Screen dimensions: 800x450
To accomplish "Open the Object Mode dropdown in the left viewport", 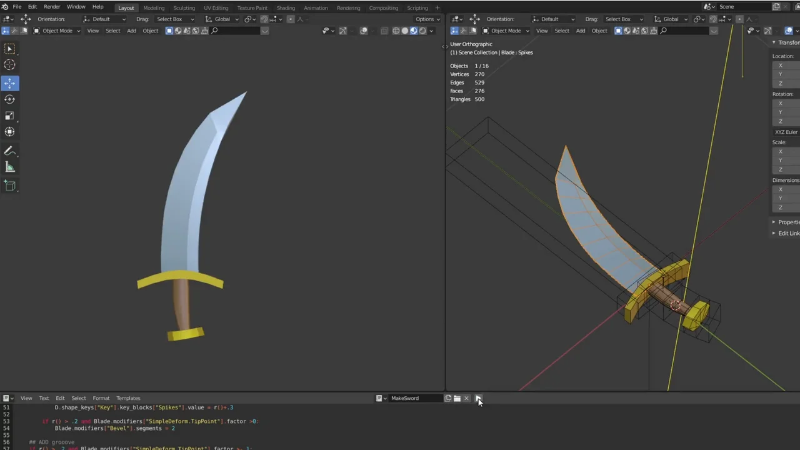I will 56,31.
